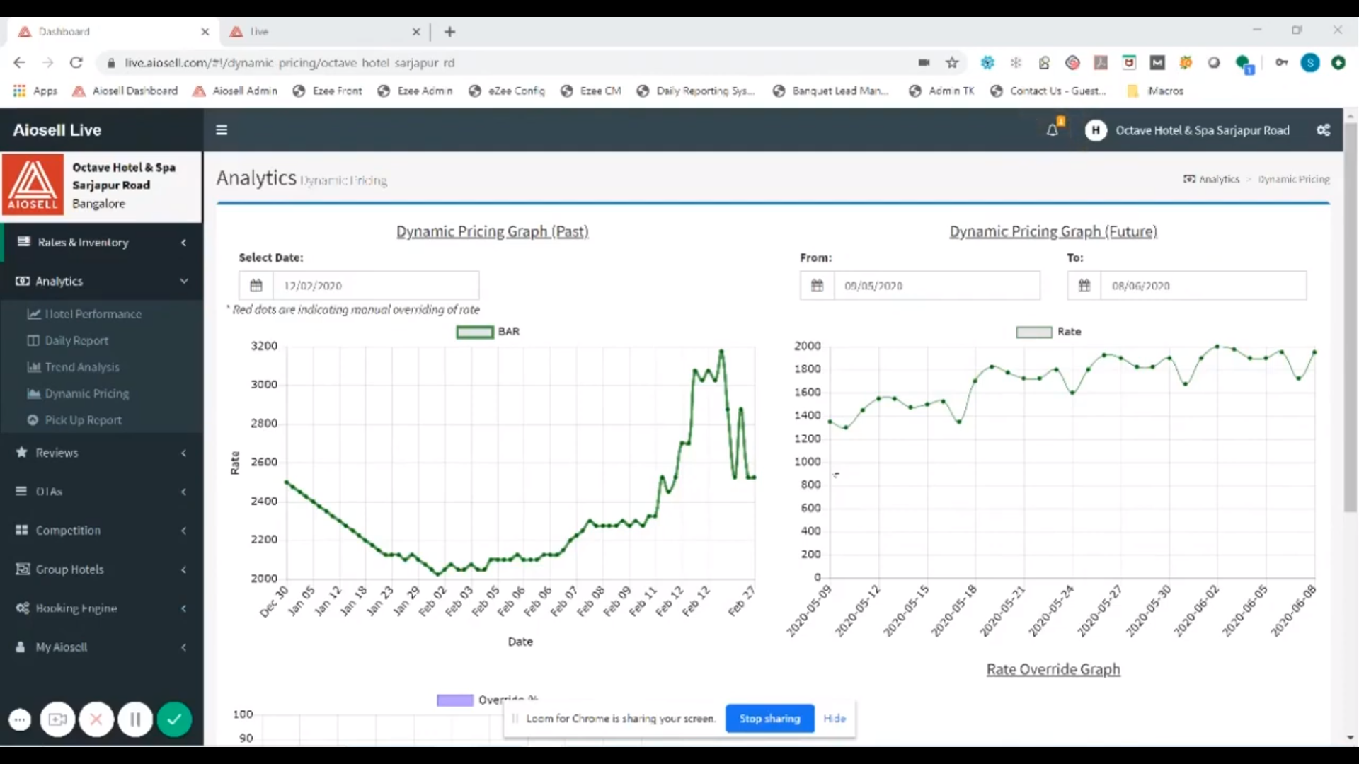Click calendar icon beside Select Date field
The height and width of the screenshot is (764, 1359).
click(256, 286)
